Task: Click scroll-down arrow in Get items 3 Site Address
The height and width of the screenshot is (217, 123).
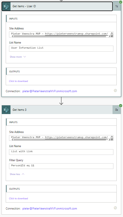Action: tap(112, 140)
